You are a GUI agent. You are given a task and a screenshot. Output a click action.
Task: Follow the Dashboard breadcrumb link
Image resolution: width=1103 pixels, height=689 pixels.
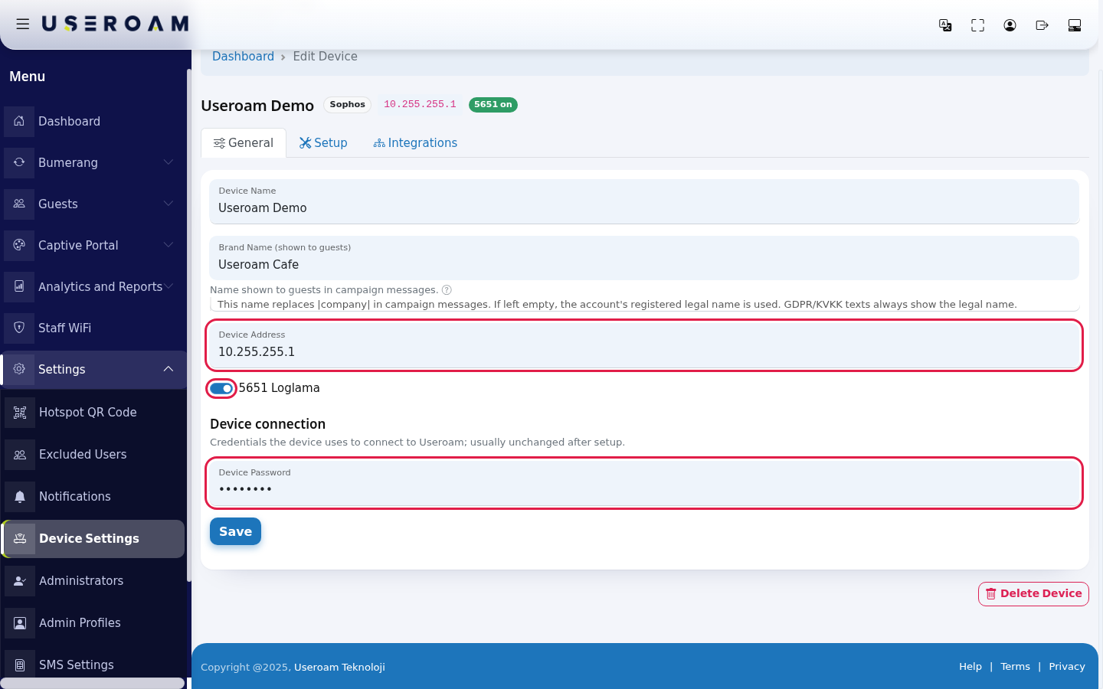pos(243,57)
